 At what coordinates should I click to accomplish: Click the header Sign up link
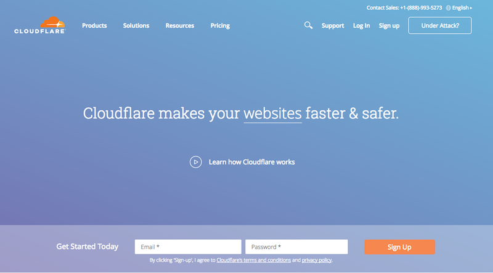click(x=389, y=26)
